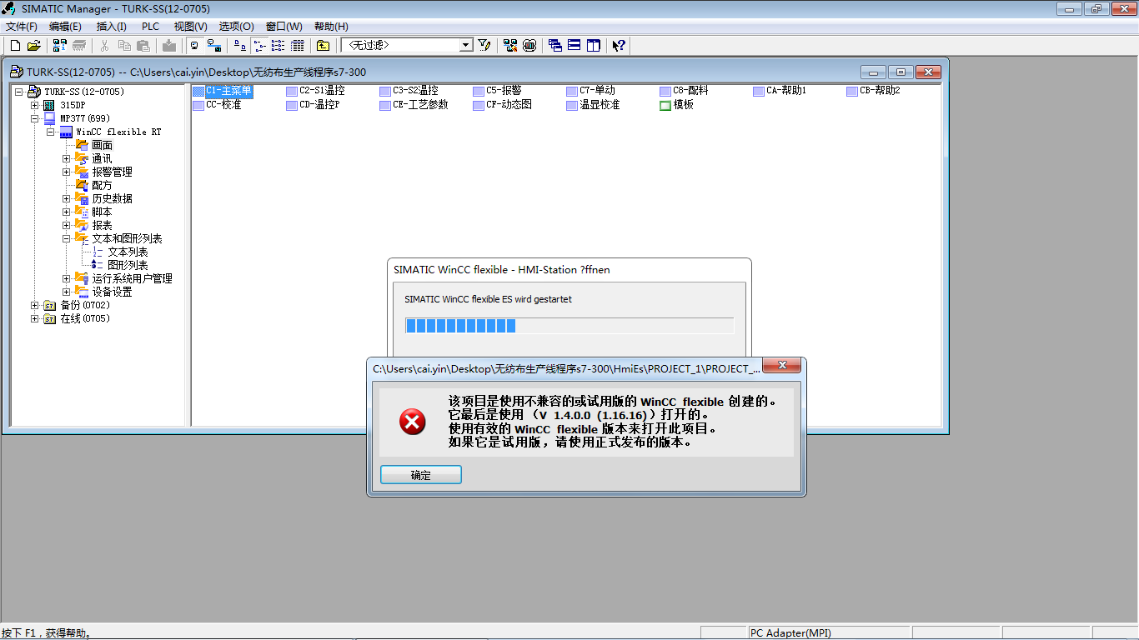Toggle the Offline view toolbar button
1139x640 pixels.
click(195, 45)
